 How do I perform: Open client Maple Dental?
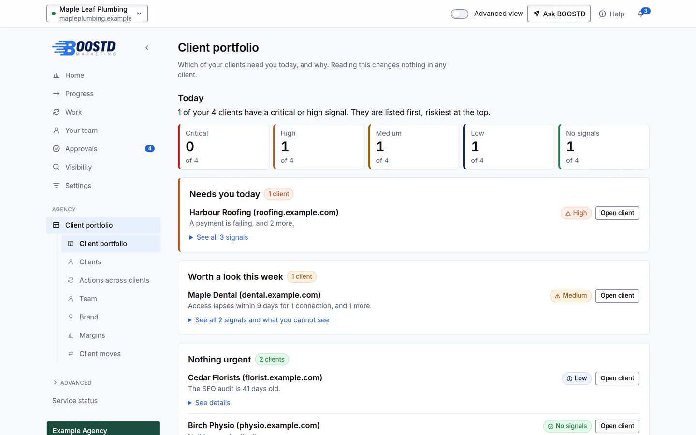(x=617, y=296)
